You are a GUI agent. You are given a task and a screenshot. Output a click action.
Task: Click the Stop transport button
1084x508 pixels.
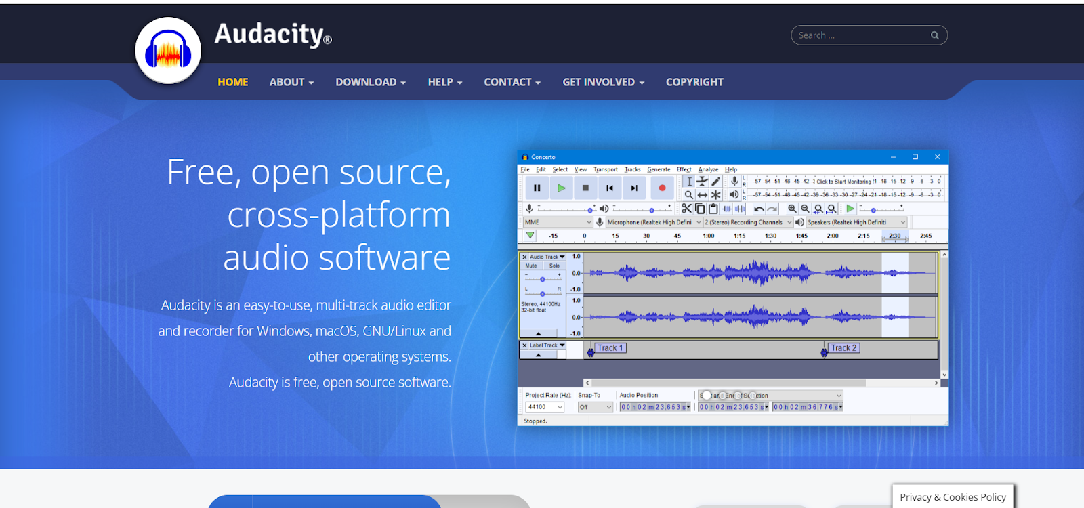click(585, 188)
